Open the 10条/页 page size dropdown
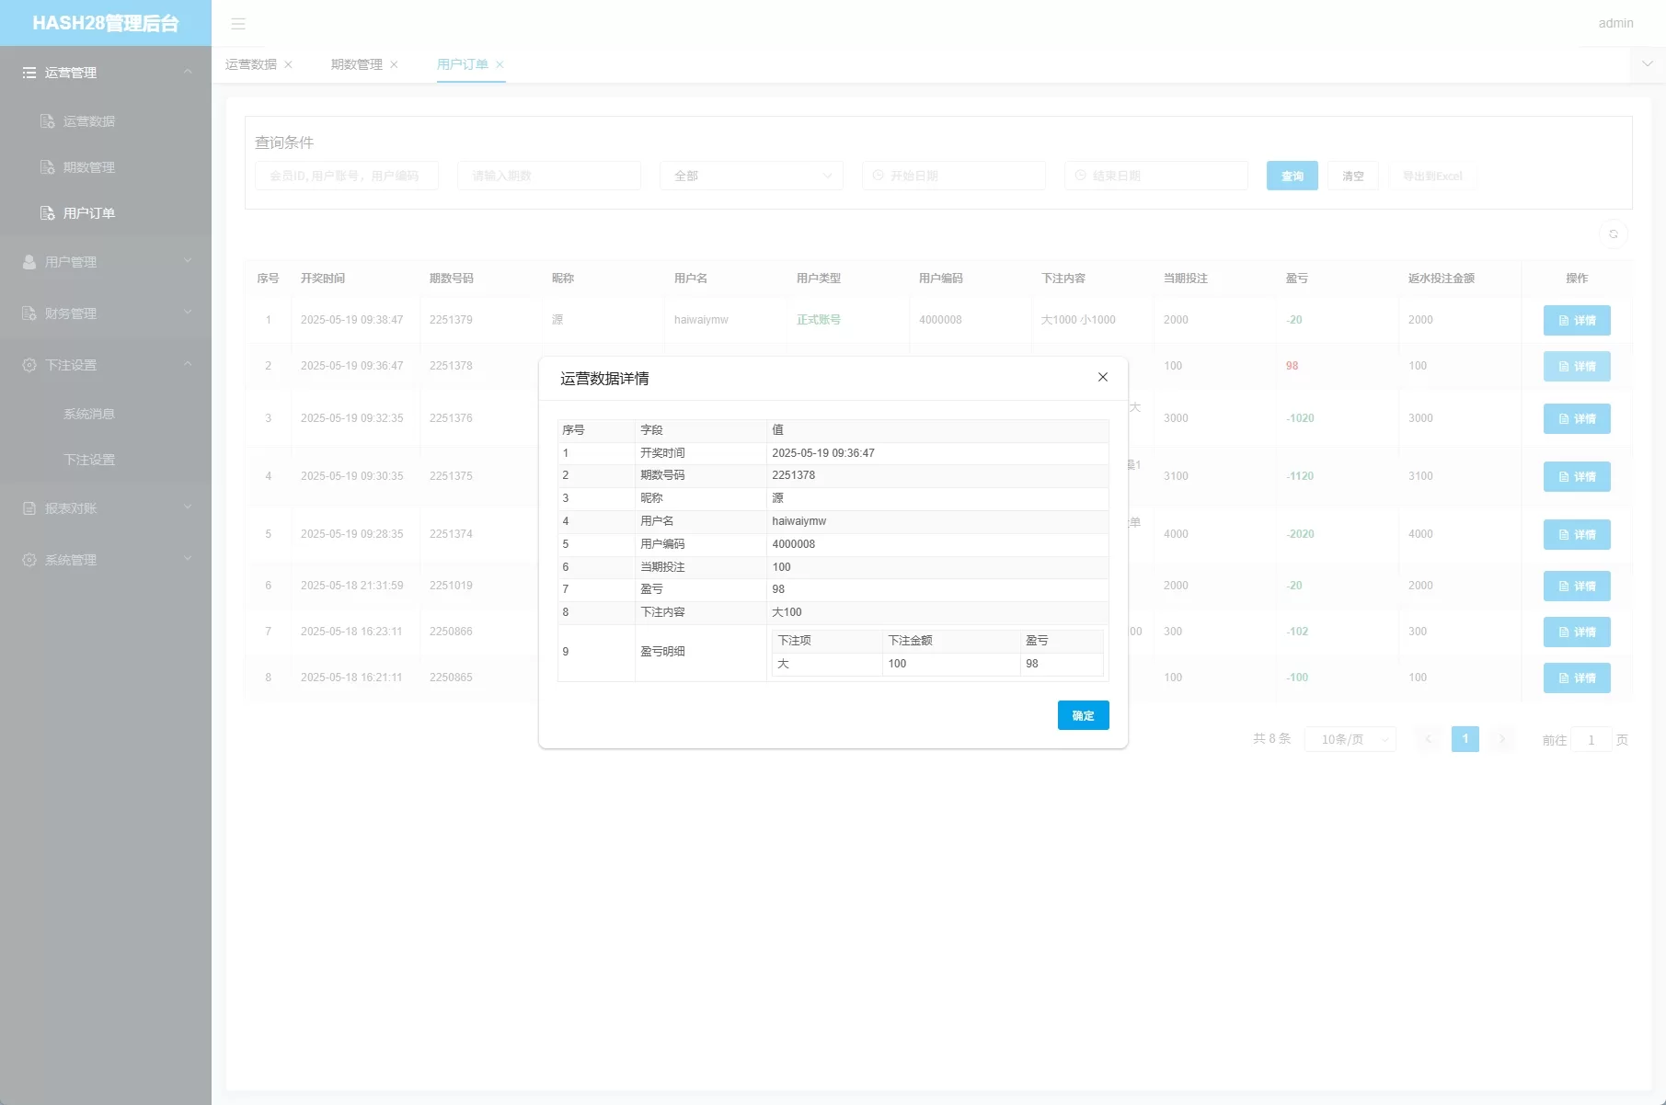 [1350, 739]
